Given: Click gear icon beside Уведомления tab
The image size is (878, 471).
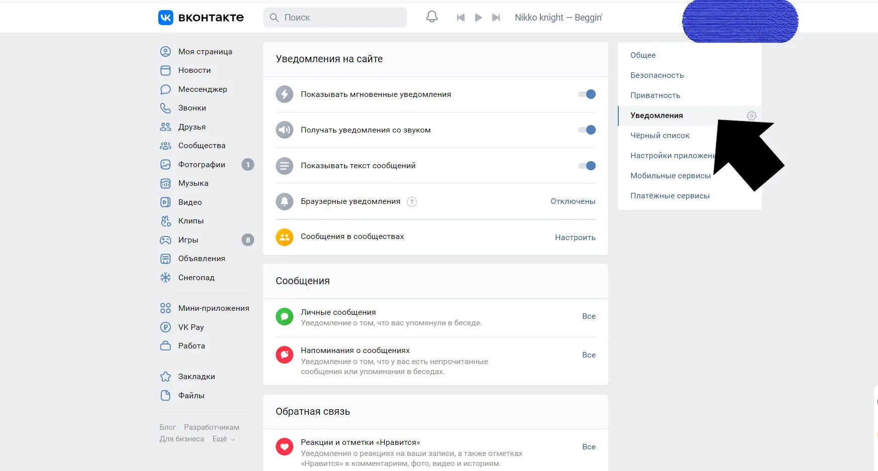Looking at the screenshot, I should tap(751, 115).
